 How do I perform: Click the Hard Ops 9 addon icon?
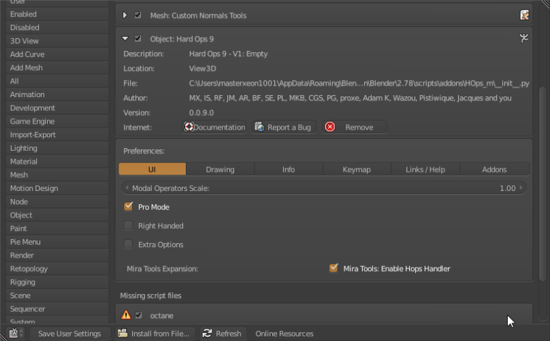(524, 39)
